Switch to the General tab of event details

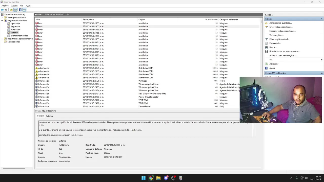40,116
